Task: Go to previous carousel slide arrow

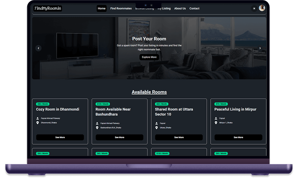Action: 38,48
